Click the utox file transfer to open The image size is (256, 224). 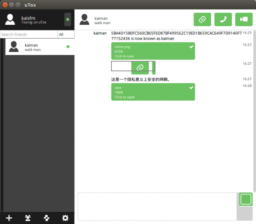pyautogui.click(x=153, y=92)
